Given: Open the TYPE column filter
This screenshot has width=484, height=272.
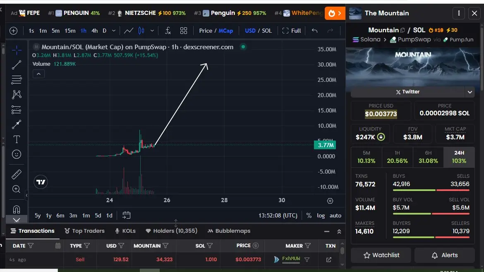Looking at the screenshot, I should pos(87,246).
